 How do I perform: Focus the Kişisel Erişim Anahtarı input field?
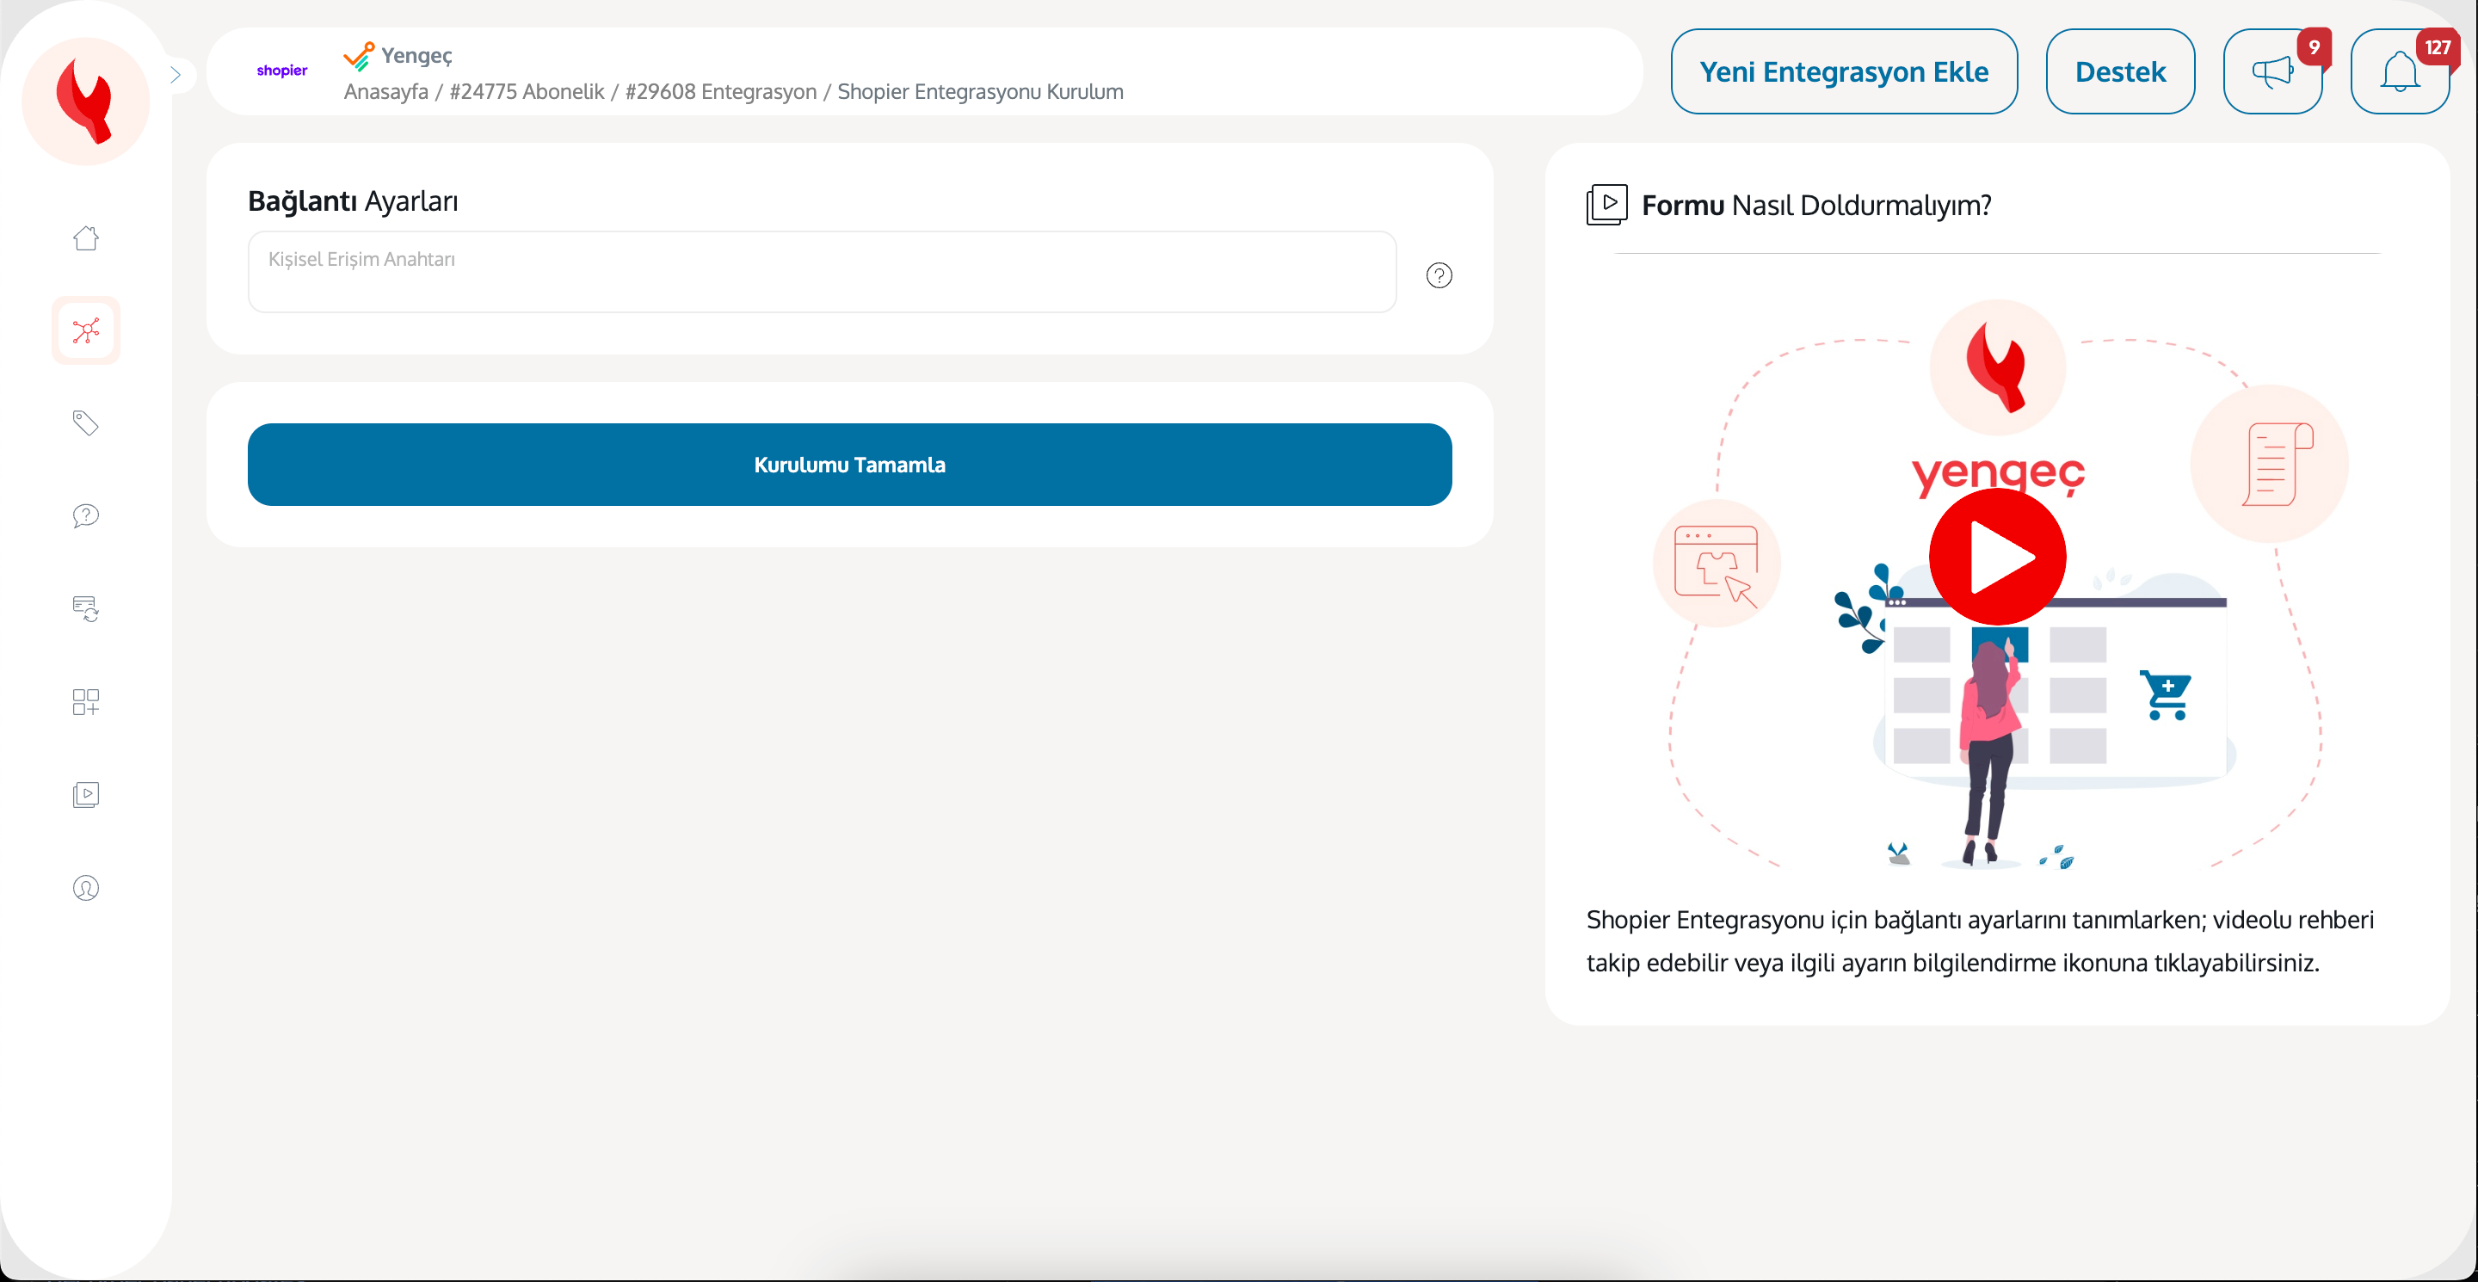coord(822,272)
